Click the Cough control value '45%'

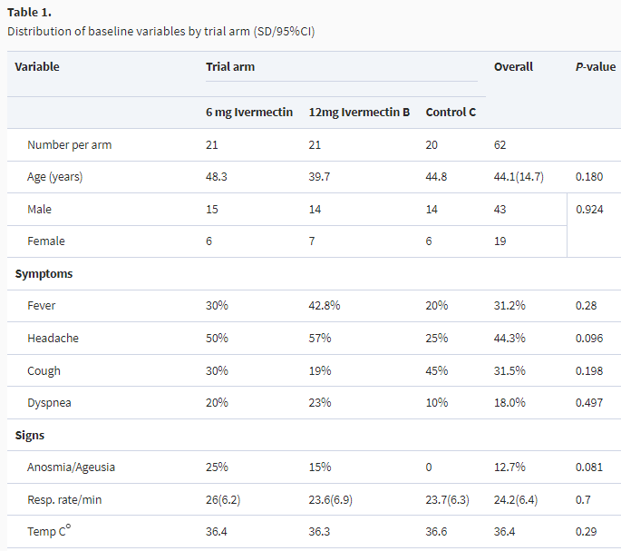pyautogui.click(x=436, y=371)
